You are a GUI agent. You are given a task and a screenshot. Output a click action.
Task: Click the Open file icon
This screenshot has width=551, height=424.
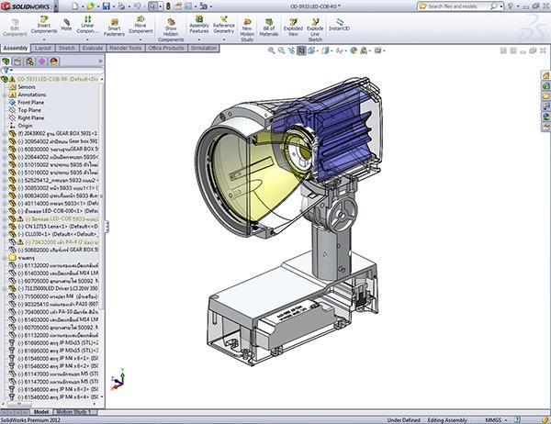(x=91, y=6)
